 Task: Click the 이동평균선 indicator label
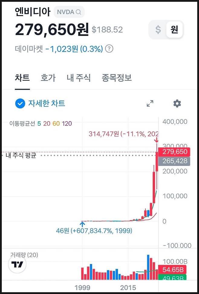(x=22, y=123)
